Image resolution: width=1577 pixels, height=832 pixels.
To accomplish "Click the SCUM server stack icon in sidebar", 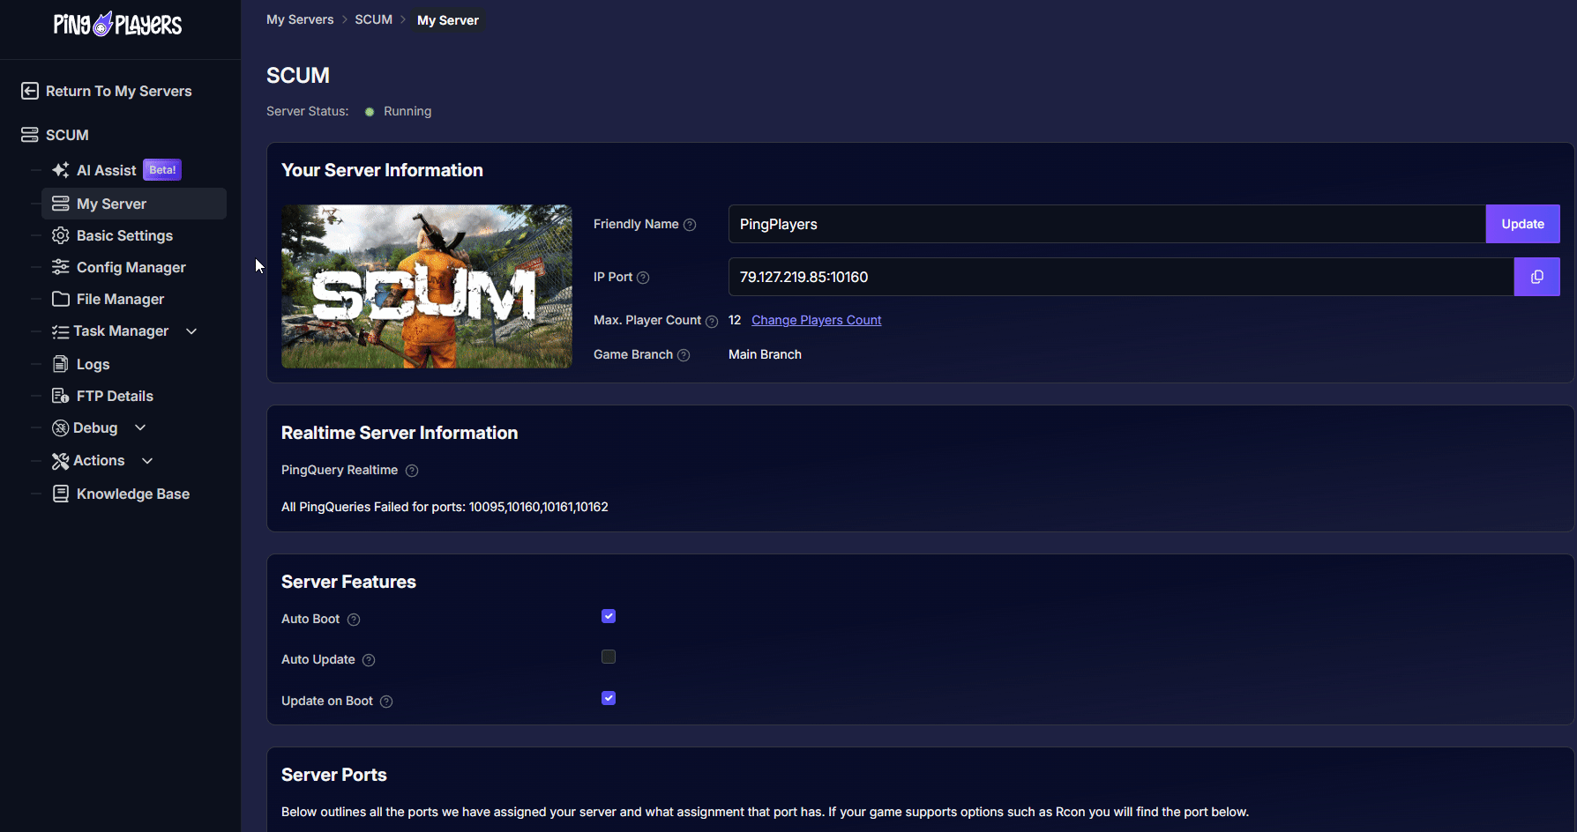I will 30,135.
